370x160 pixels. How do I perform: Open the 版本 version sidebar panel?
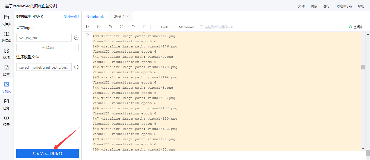[7, 71]
